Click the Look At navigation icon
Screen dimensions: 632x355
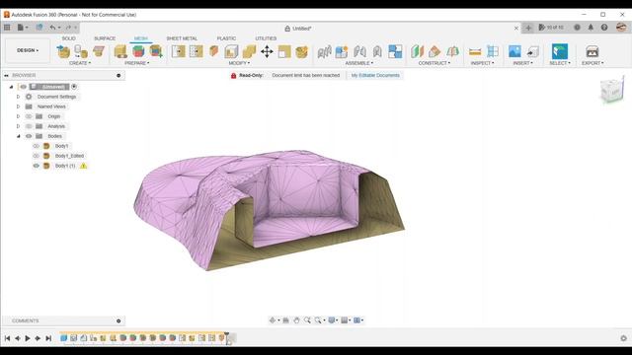[285, 319]
